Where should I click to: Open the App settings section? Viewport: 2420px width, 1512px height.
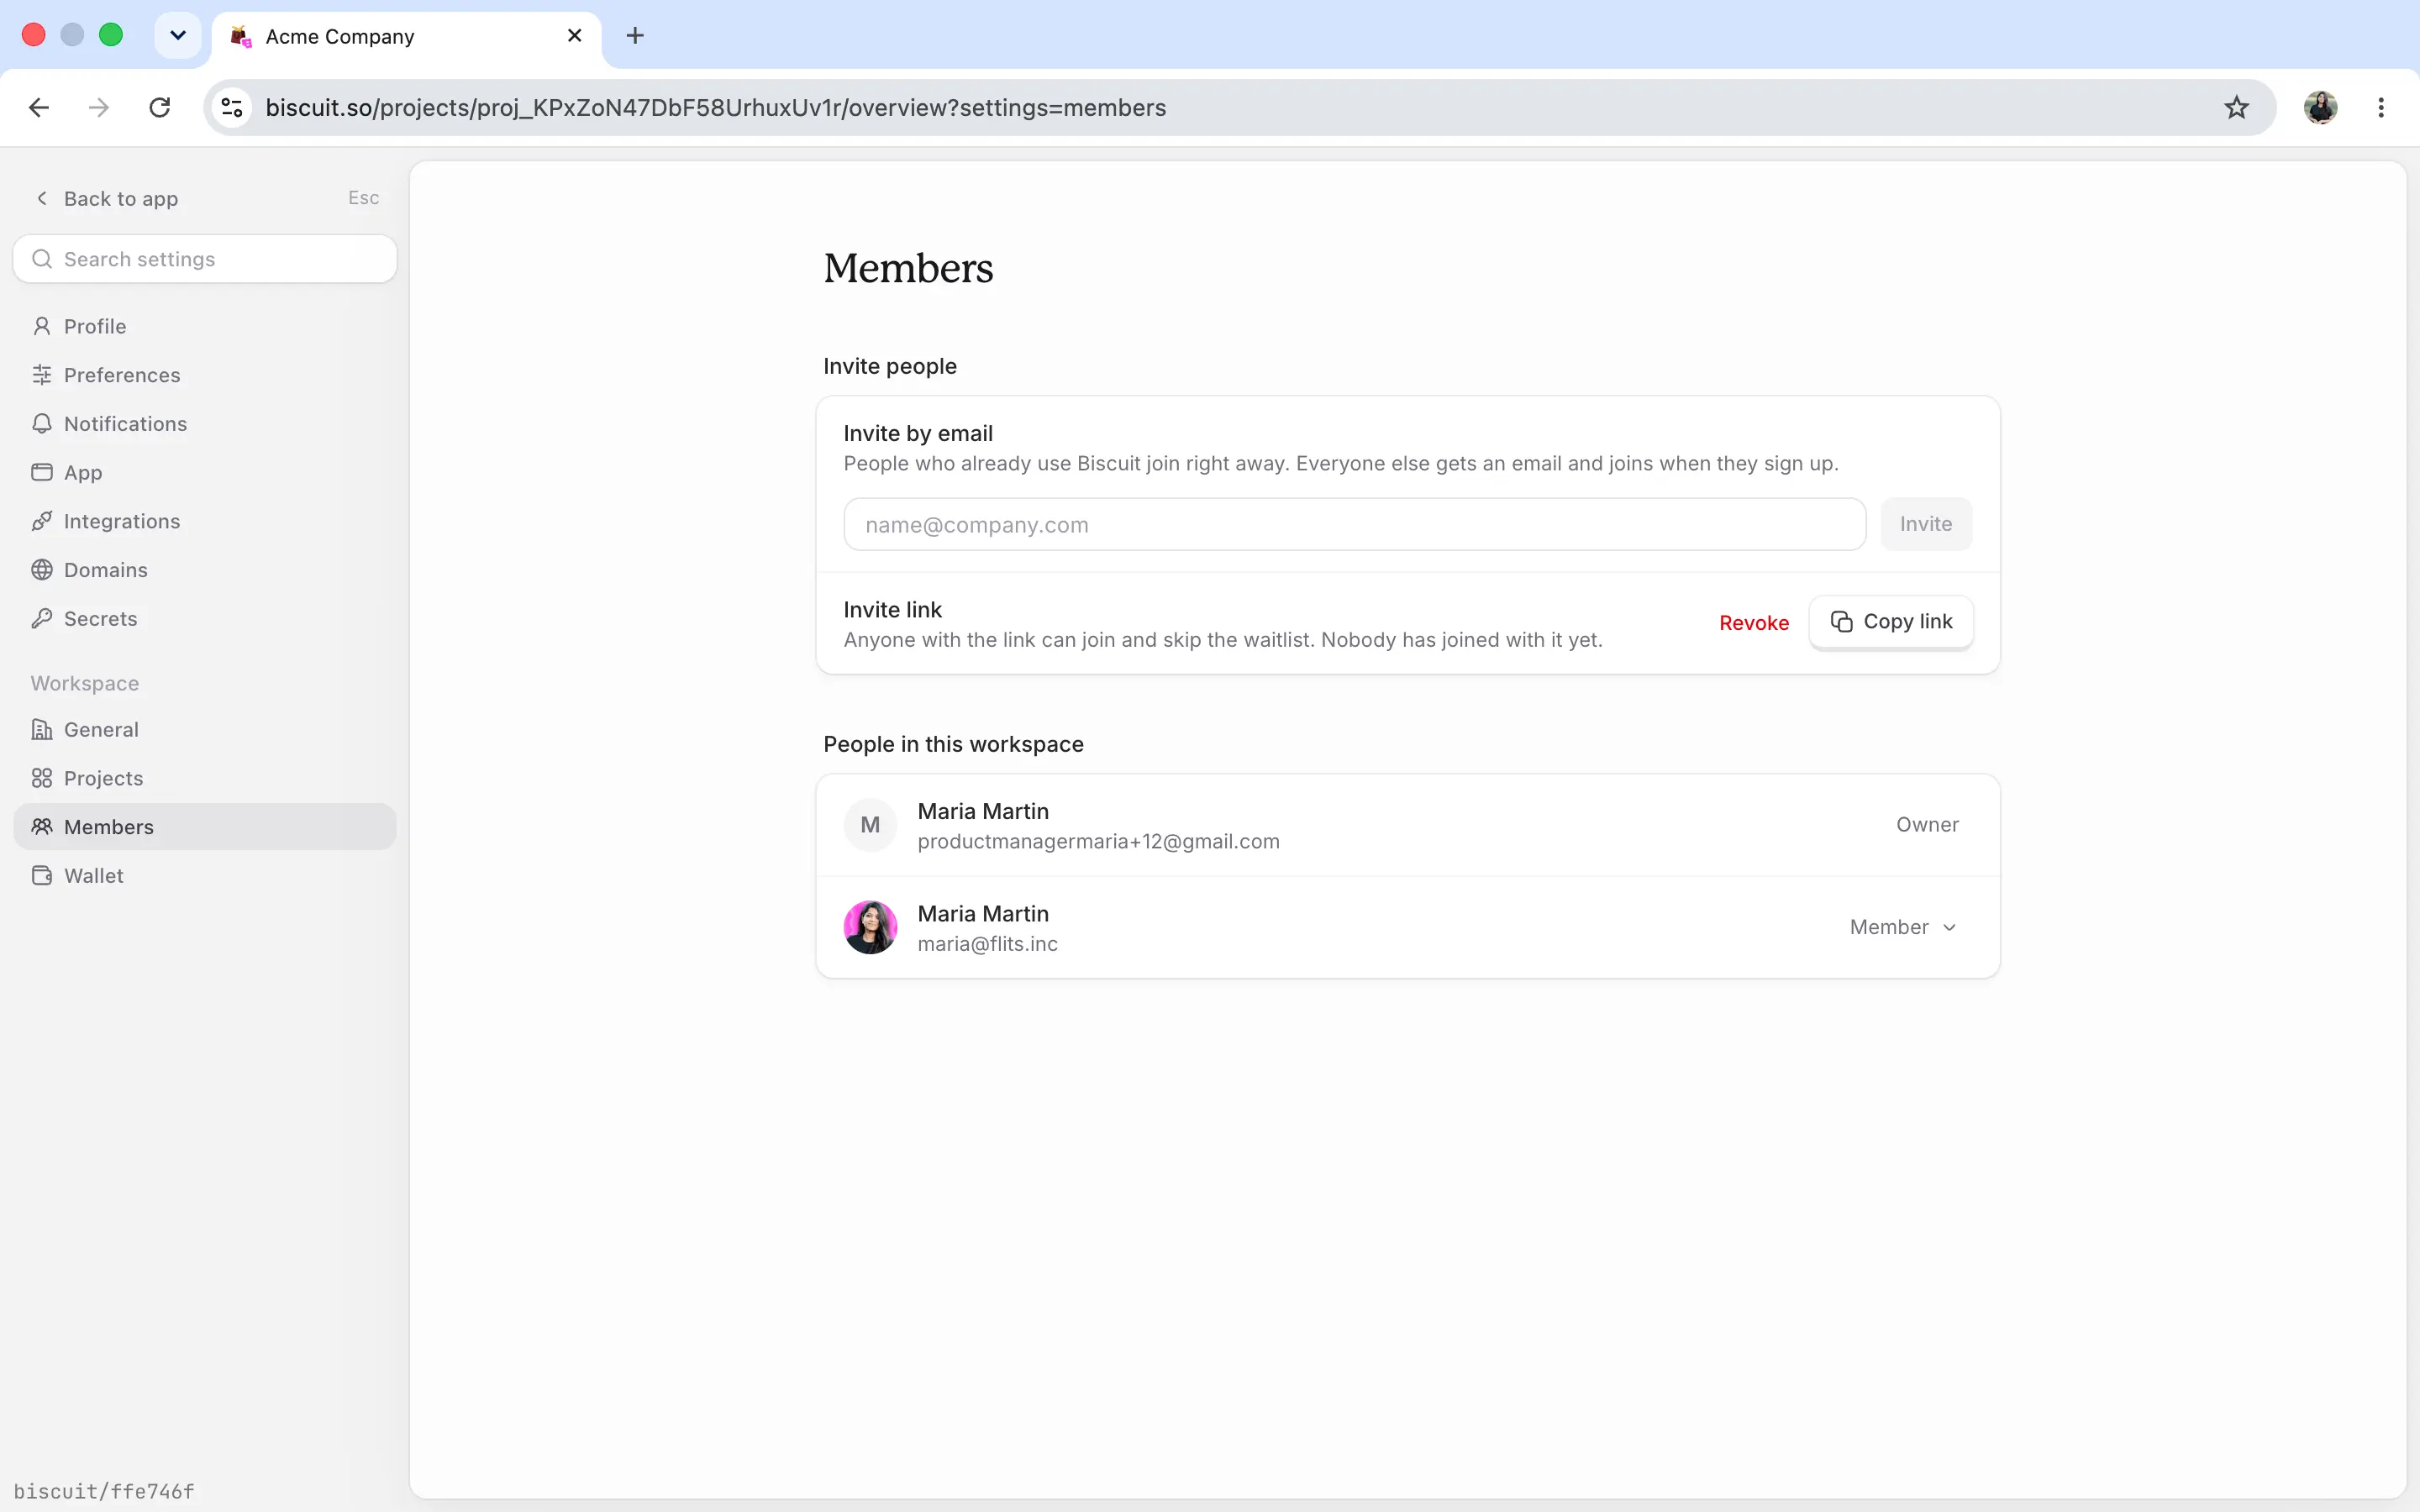pos(204,472)
